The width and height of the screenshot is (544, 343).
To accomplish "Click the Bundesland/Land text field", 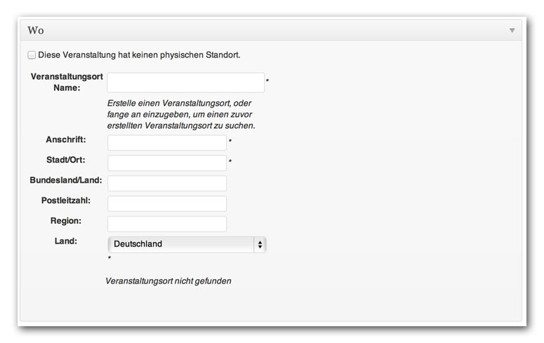I will [x=167, y=183].
